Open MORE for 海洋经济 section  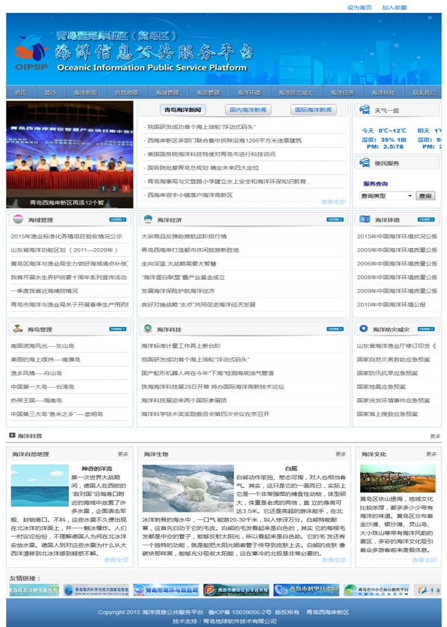335,220
